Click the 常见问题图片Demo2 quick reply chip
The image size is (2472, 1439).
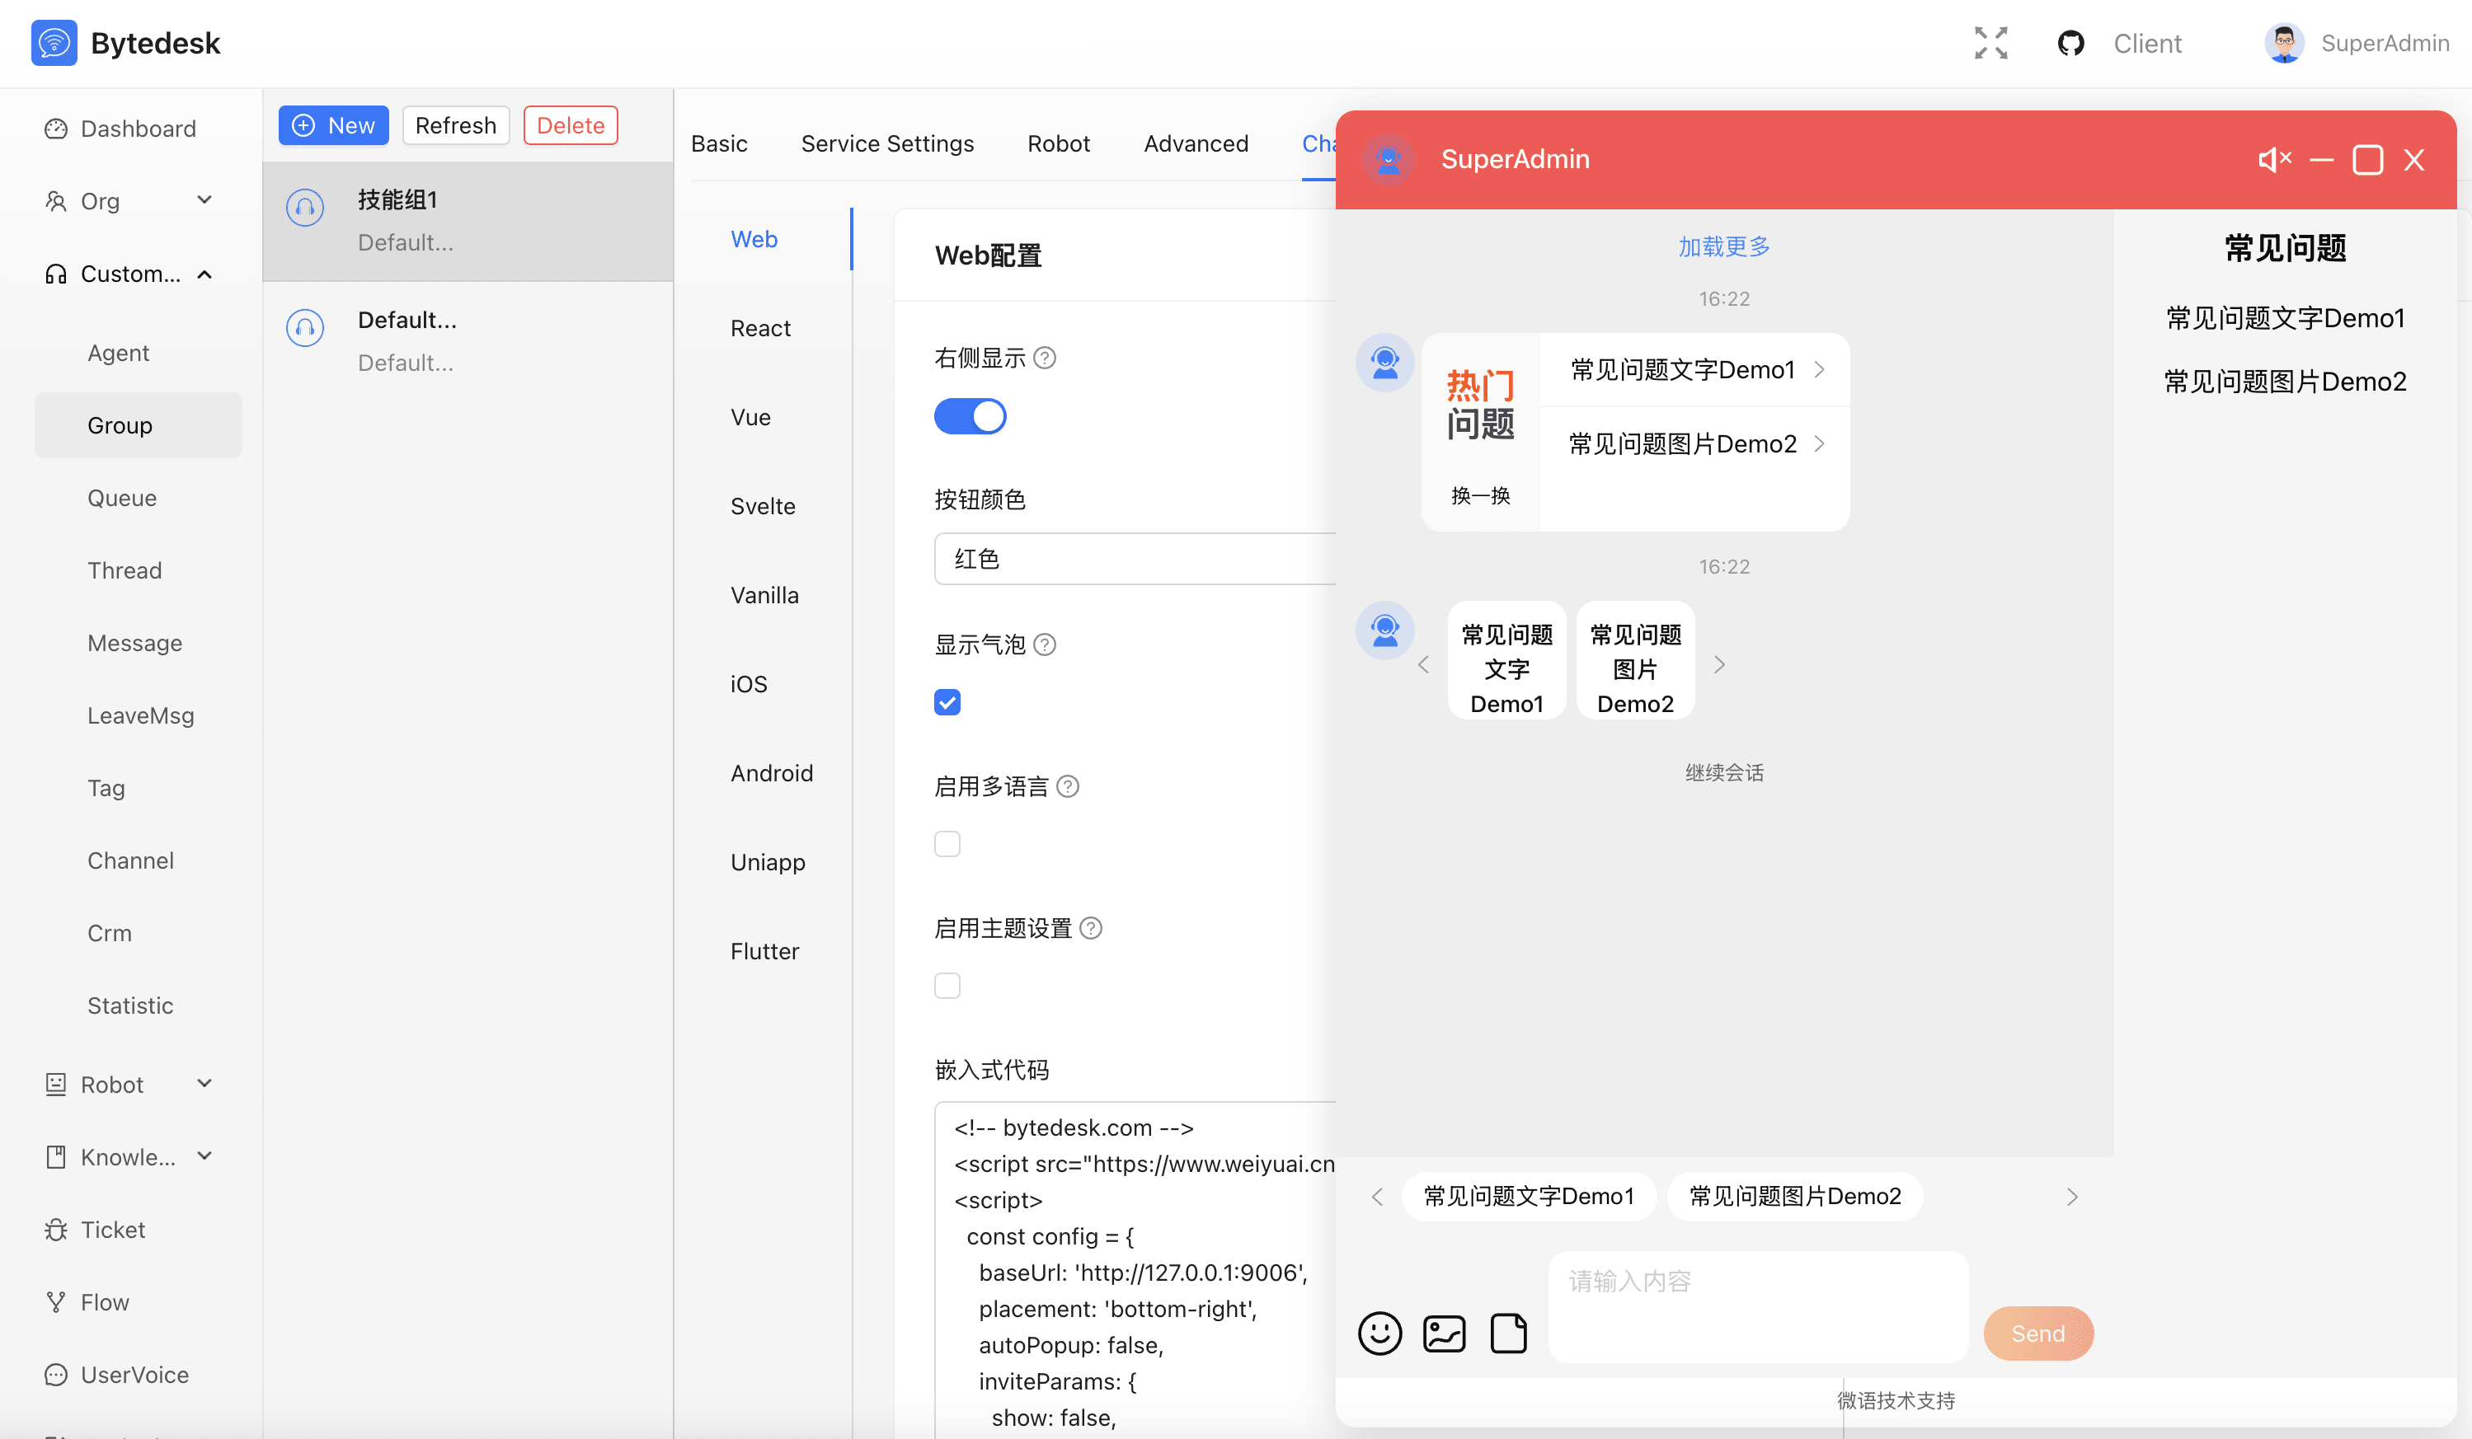point(1794,1196)
